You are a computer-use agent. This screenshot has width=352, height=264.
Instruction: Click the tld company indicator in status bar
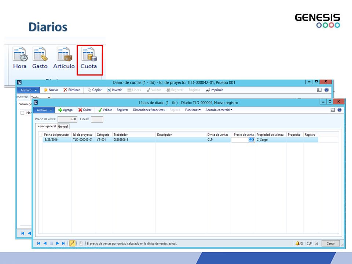click(x=316, y=243)
